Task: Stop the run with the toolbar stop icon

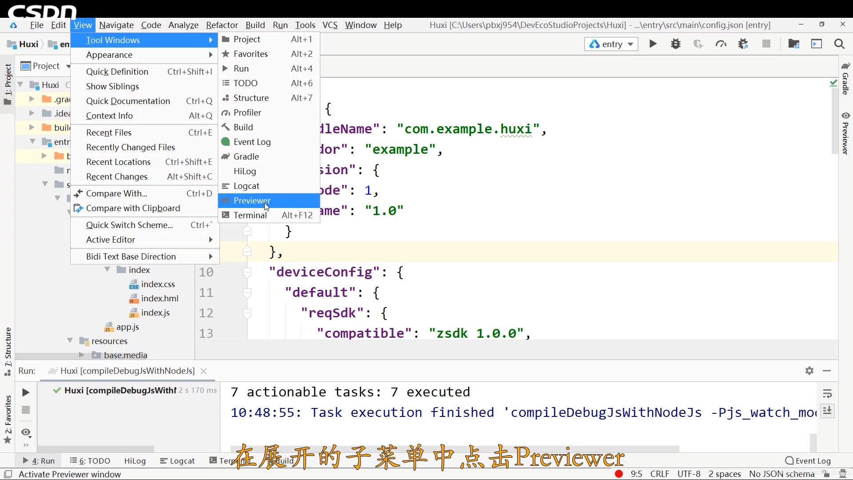Action: [x=766, y=44]
